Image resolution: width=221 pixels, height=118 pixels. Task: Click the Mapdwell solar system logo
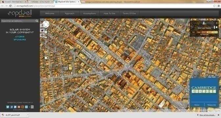click(x=20, y=13)
